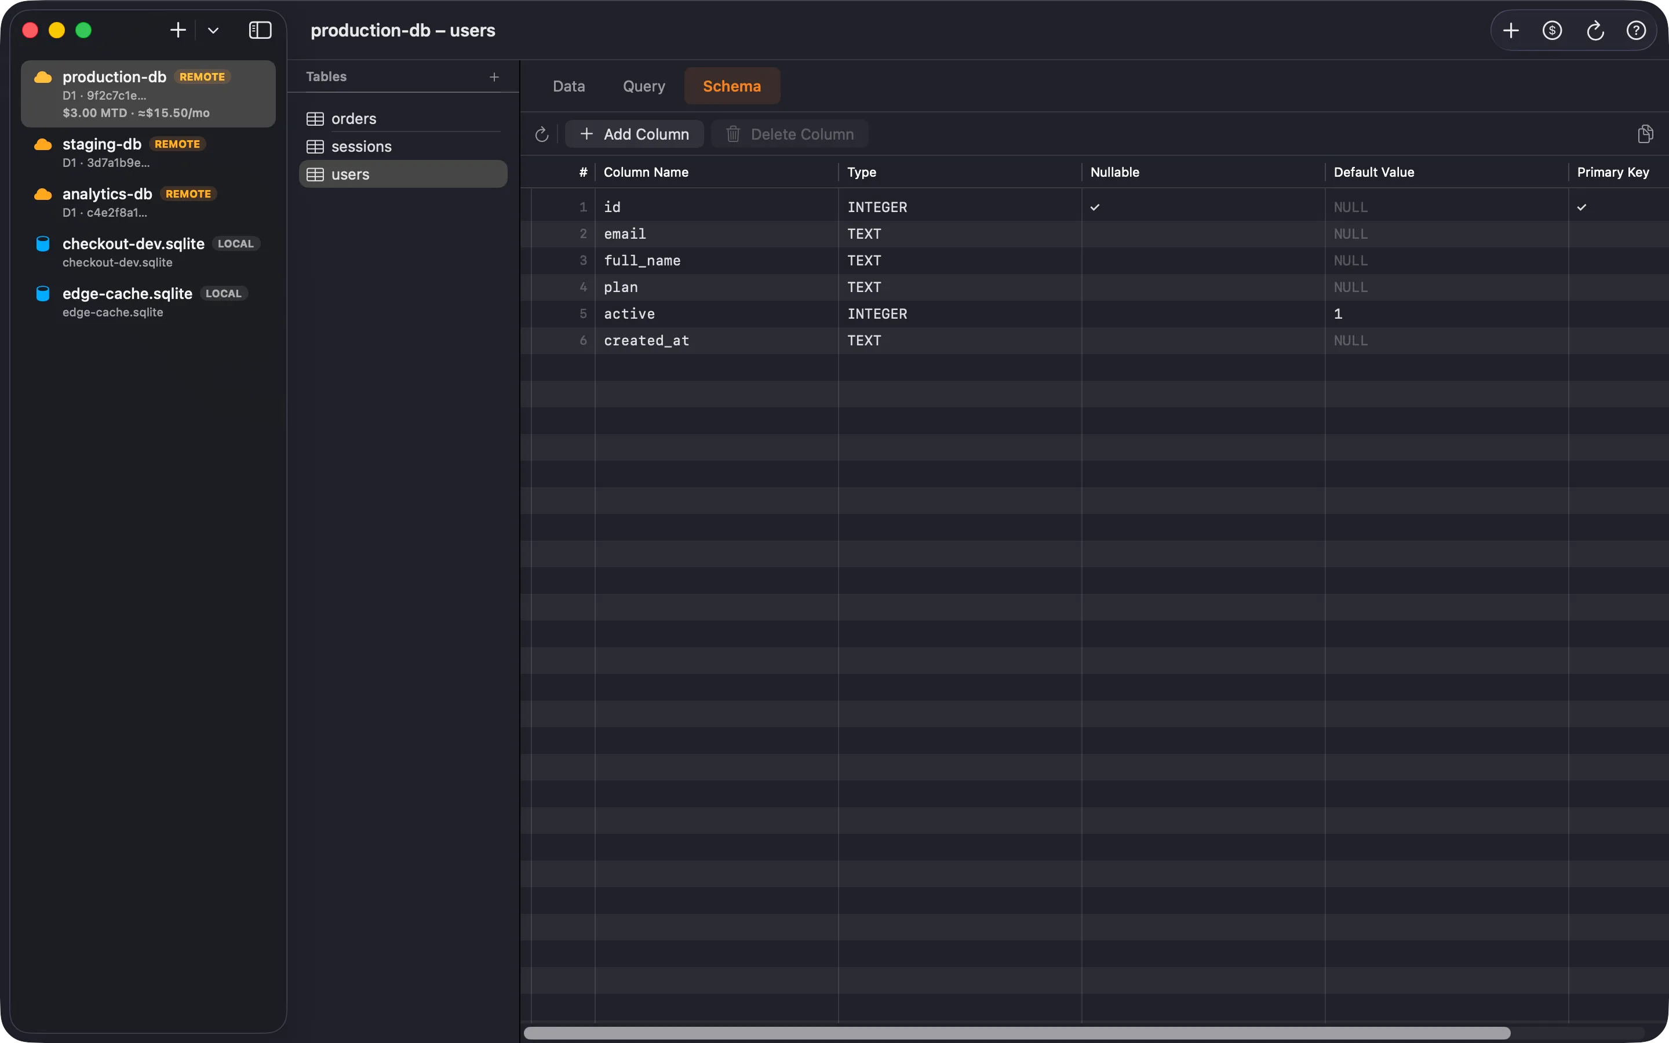
Task: Select the analytics-db connection
Action: click(x=148, y=202)
